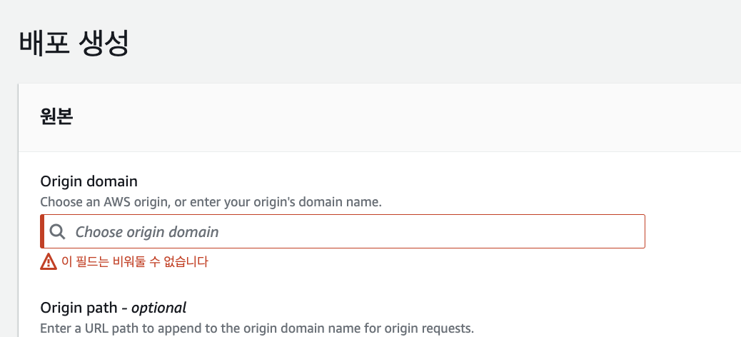
Task: Click the '배포 생성' page heading
Action: click(74, 44)
